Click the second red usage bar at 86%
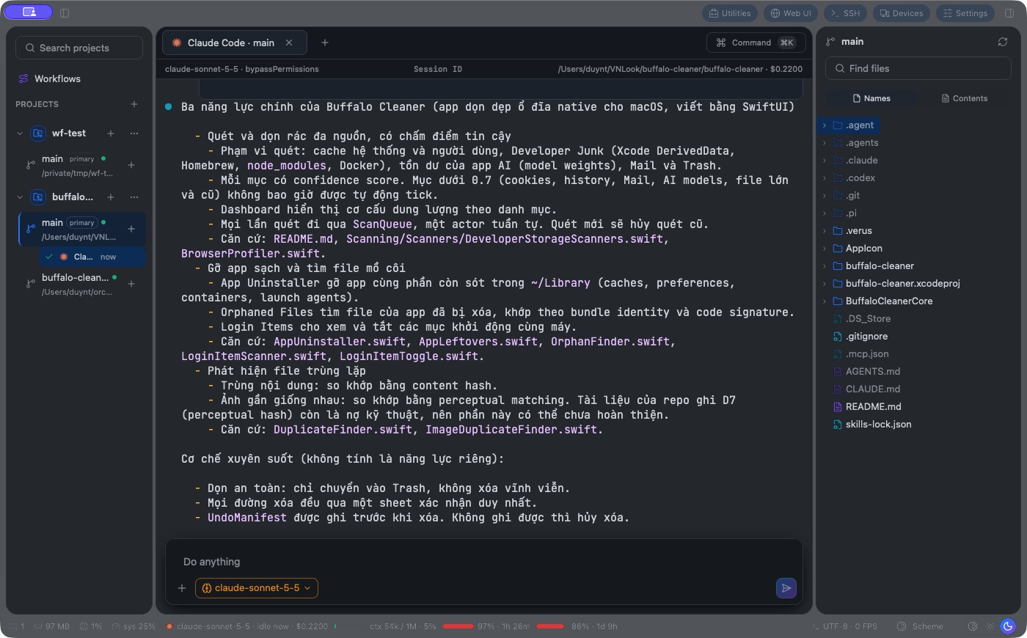Screen dimensions: 1027x638 click(550, 626)
